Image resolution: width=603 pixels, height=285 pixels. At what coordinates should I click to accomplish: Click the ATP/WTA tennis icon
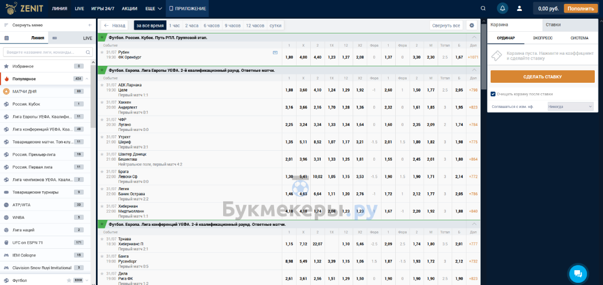[6, 204]
